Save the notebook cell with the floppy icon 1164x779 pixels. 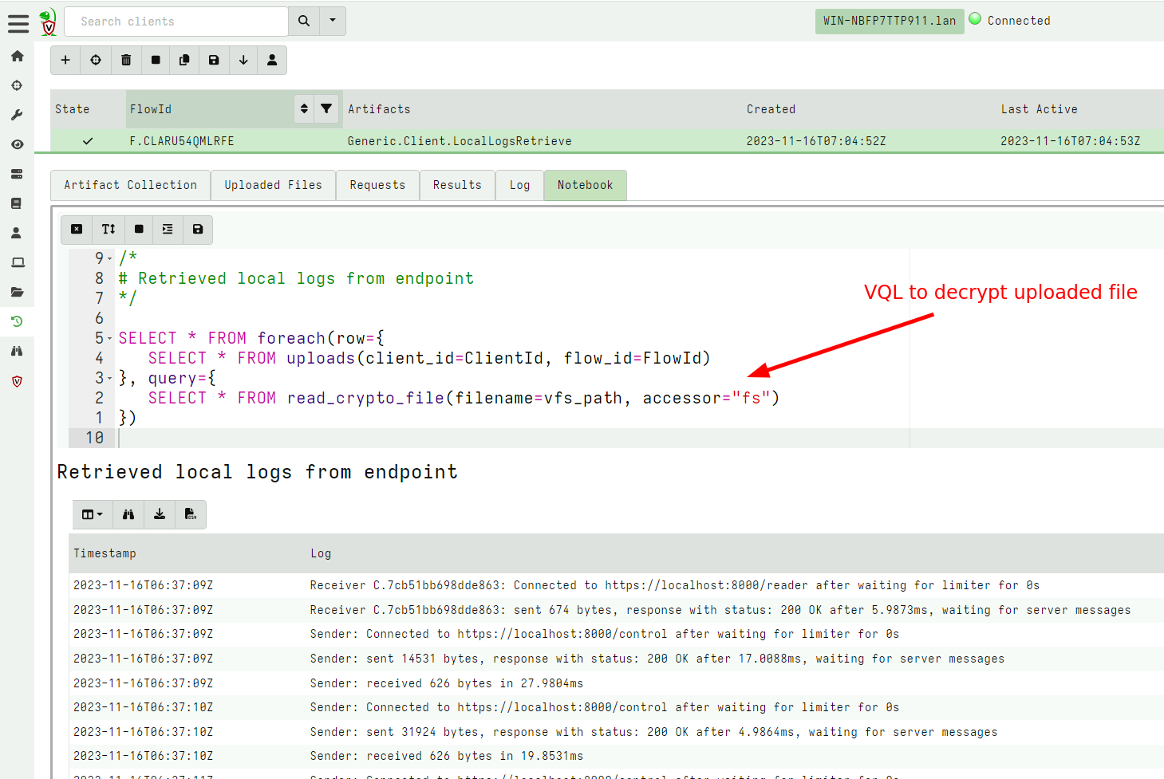coord(197,230)
